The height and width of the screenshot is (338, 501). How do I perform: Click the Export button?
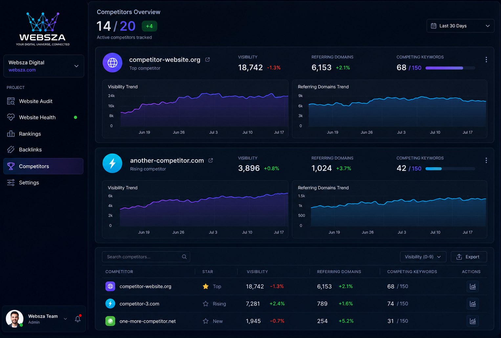click(469, 257)
